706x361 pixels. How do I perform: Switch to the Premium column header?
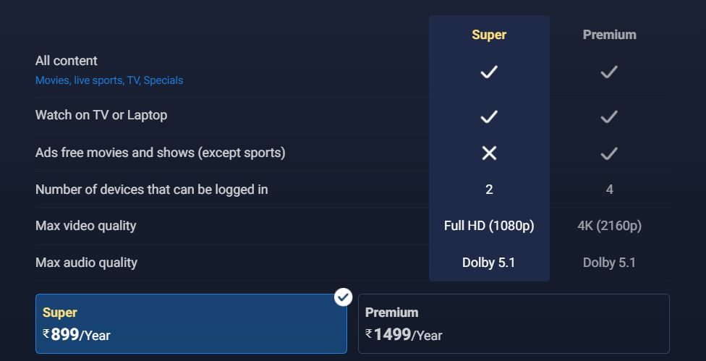pos(609,35)
